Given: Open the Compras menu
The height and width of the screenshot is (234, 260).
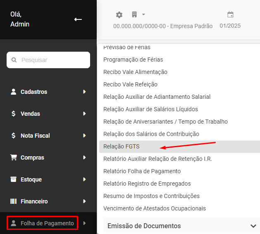Looking at the screenshot, I should pyautogui.click(x=32, y=158).
